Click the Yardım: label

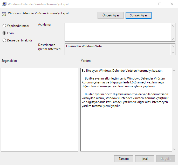point(86,61)
